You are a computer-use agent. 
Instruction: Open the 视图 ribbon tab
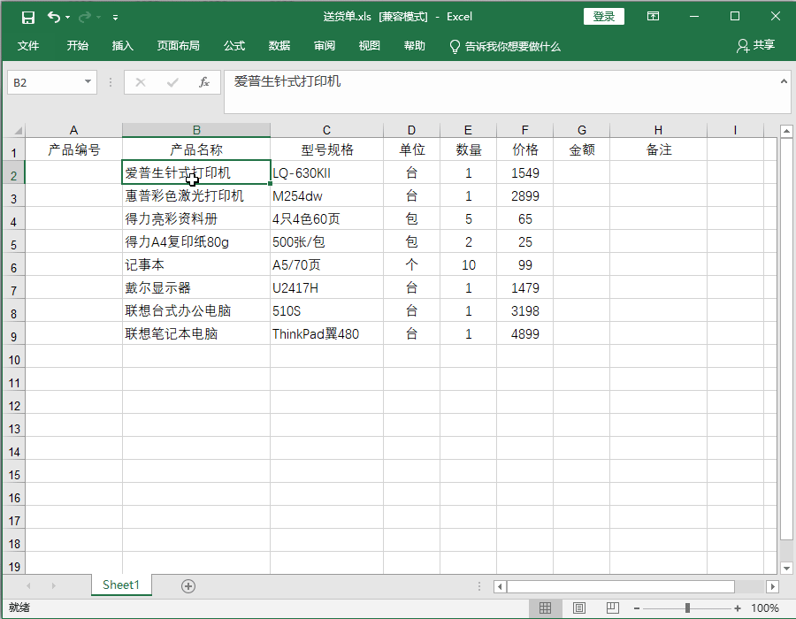[x=370, y=46]
